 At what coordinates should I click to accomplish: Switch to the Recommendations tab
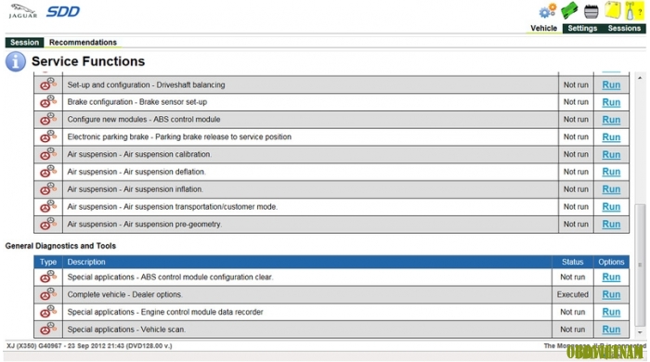(x=83, y=43)
